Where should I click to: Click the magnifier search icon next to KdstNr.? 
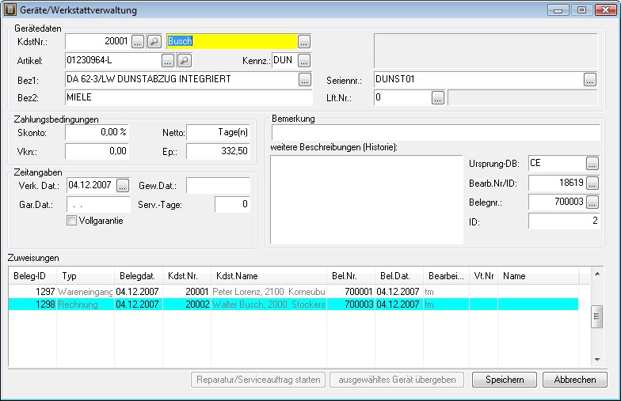coord(154,41)
